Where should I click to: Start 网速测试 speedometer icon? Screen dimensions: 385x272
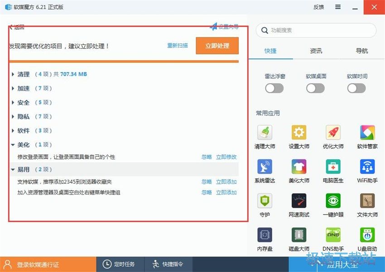tap(299, 200)
